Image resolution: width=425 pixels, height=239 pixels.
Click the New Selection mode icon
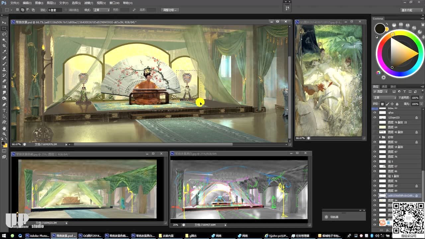(18, 10)
